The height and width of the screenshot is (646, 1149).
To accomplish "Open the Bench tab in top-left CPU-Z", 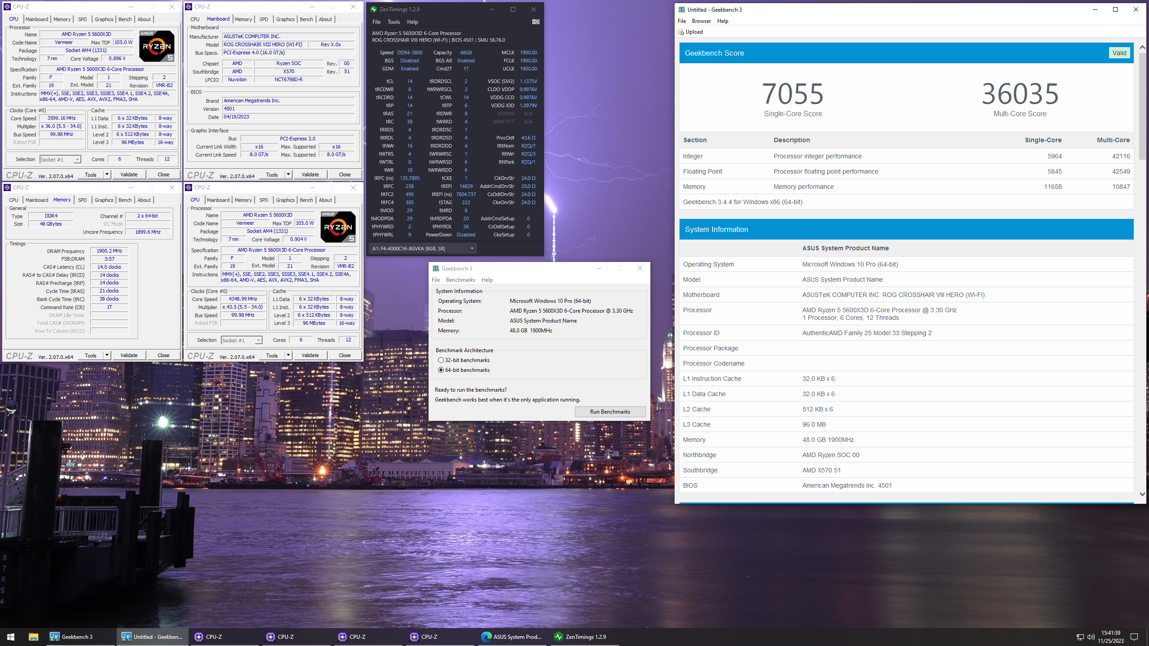I will [125, 19].
